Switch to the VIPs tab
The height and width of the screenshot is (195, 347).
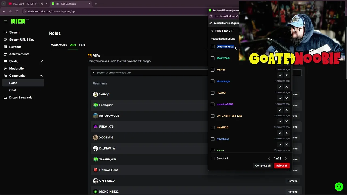point(73,45)
